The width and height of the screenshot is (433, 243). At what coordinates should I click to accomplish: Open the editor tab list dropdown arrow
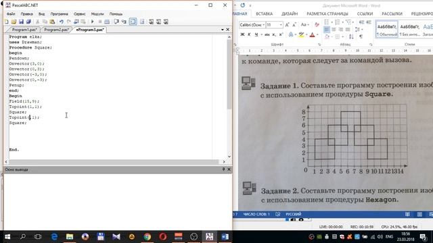coord(223,30)
